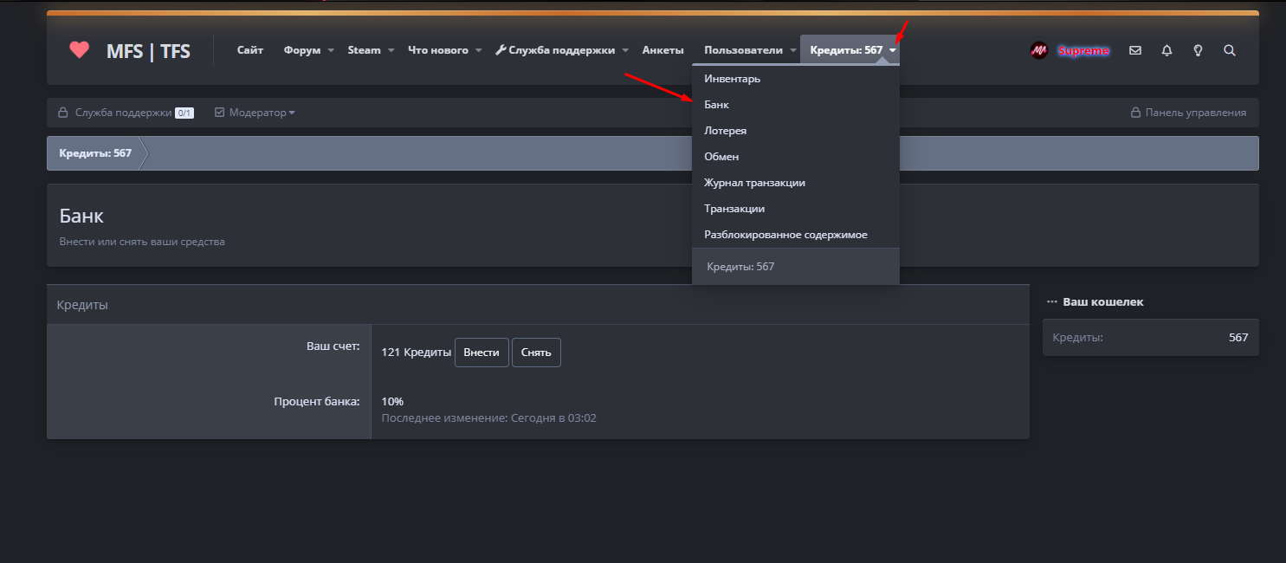Click the Кредиты: 567 breadcrumb

[95, 153]
